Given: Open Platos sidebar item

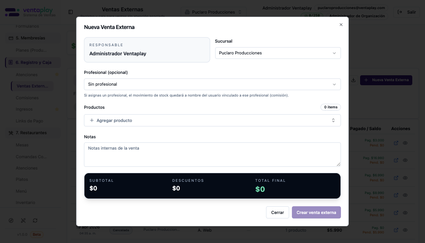Looking at the screenshot, I should click(22, 180).
